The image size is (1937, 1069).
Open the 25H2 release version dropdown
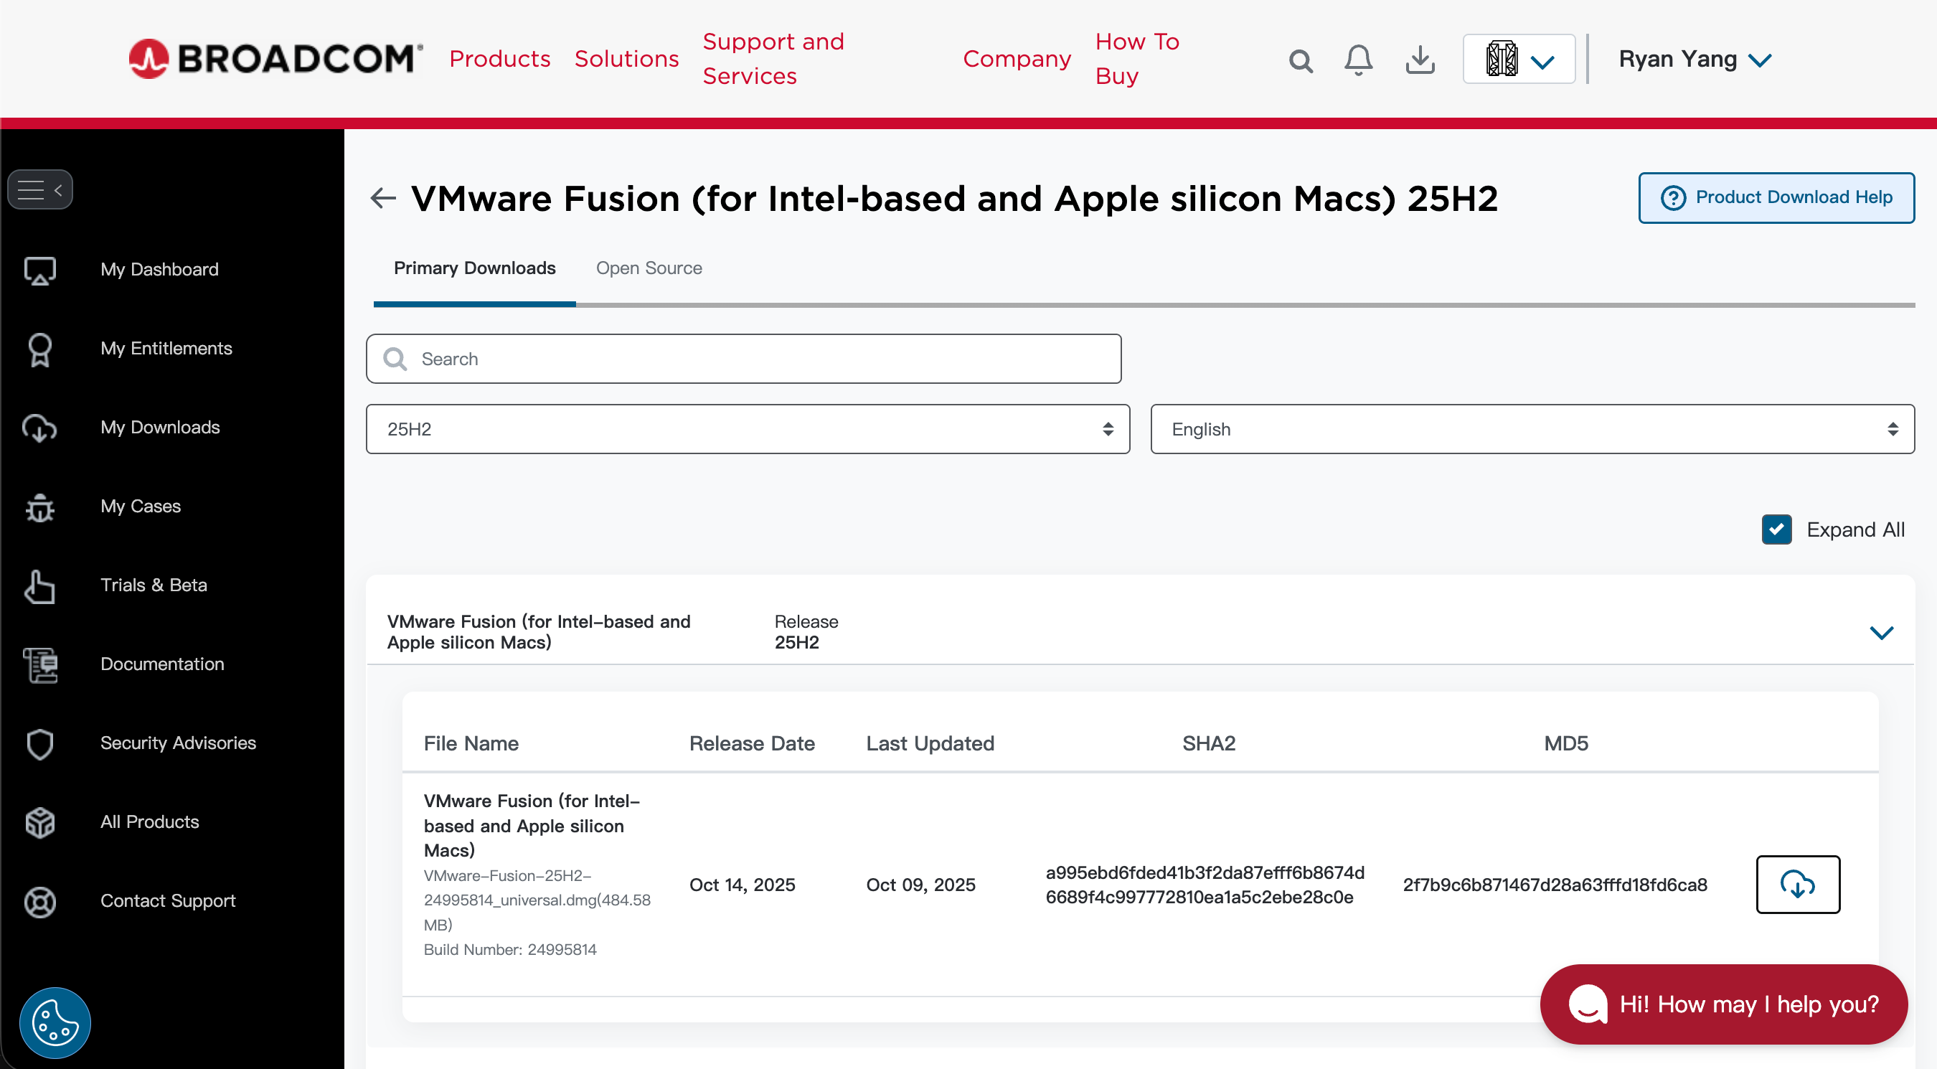[x=748, y=428]
